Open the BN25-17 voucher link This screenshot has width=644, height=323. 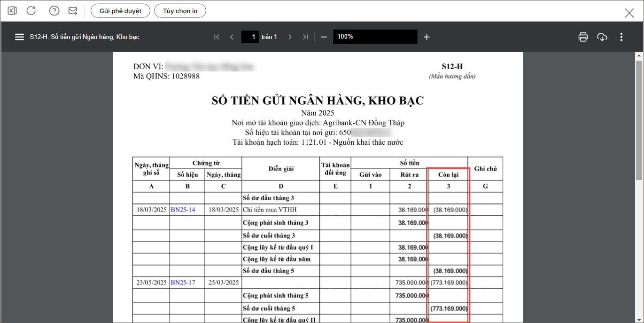pyautogui.click(x=183, y=283)
